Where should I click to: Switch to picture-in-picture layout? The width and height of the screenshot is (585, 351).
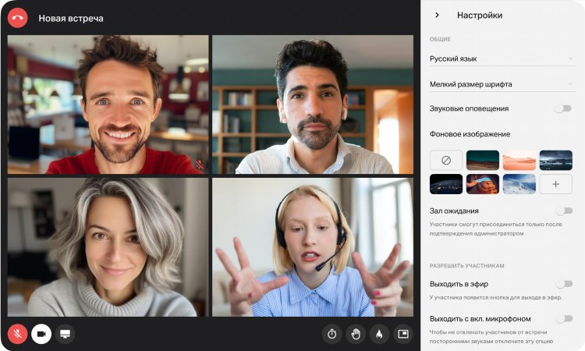403,334
